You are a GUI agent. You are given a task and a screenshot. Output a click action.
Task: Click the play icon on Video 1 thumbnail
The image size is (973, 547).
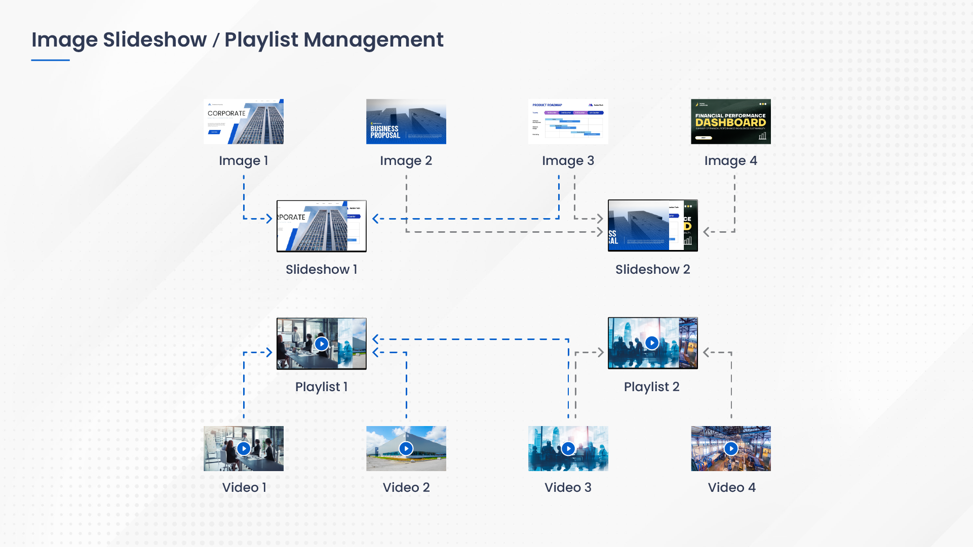pyautogui.click(x=244, y=448)
